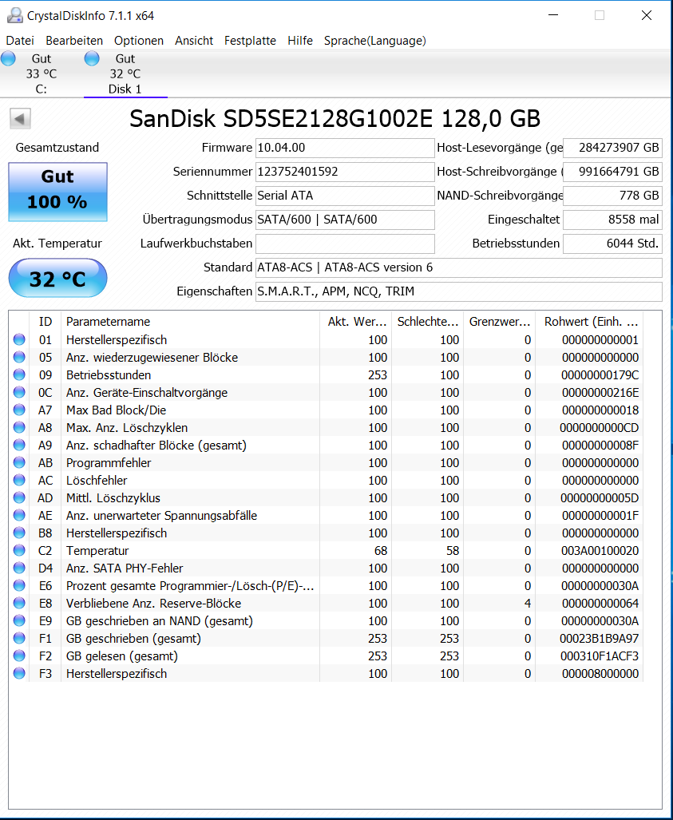Click status orb of GB gelesen F2 row
Viewport: 673px width, 820px height.
19,656
